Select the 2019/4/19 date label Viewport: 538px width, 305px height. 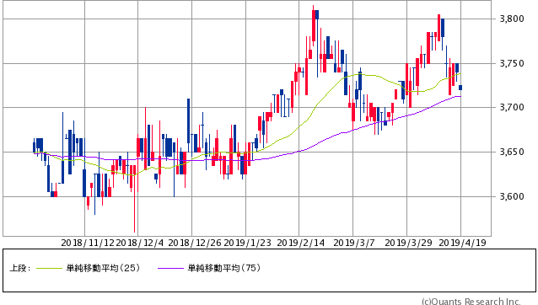pyautogui.click(x=462, y=243)
